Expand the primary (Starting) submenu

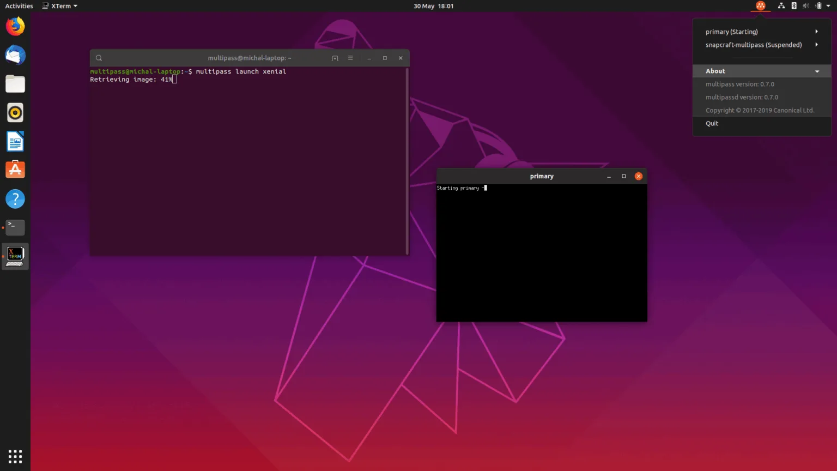[761, 32]
